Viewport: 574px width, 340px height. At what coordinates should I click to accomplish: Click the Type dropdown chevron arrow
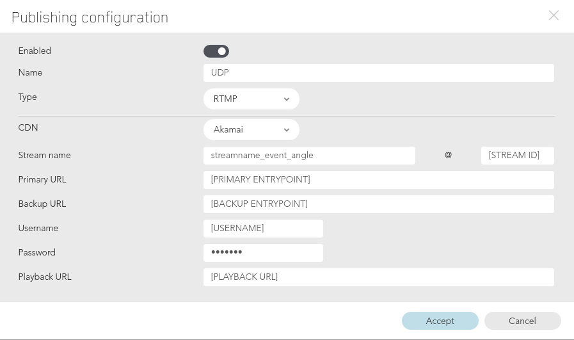287,99
